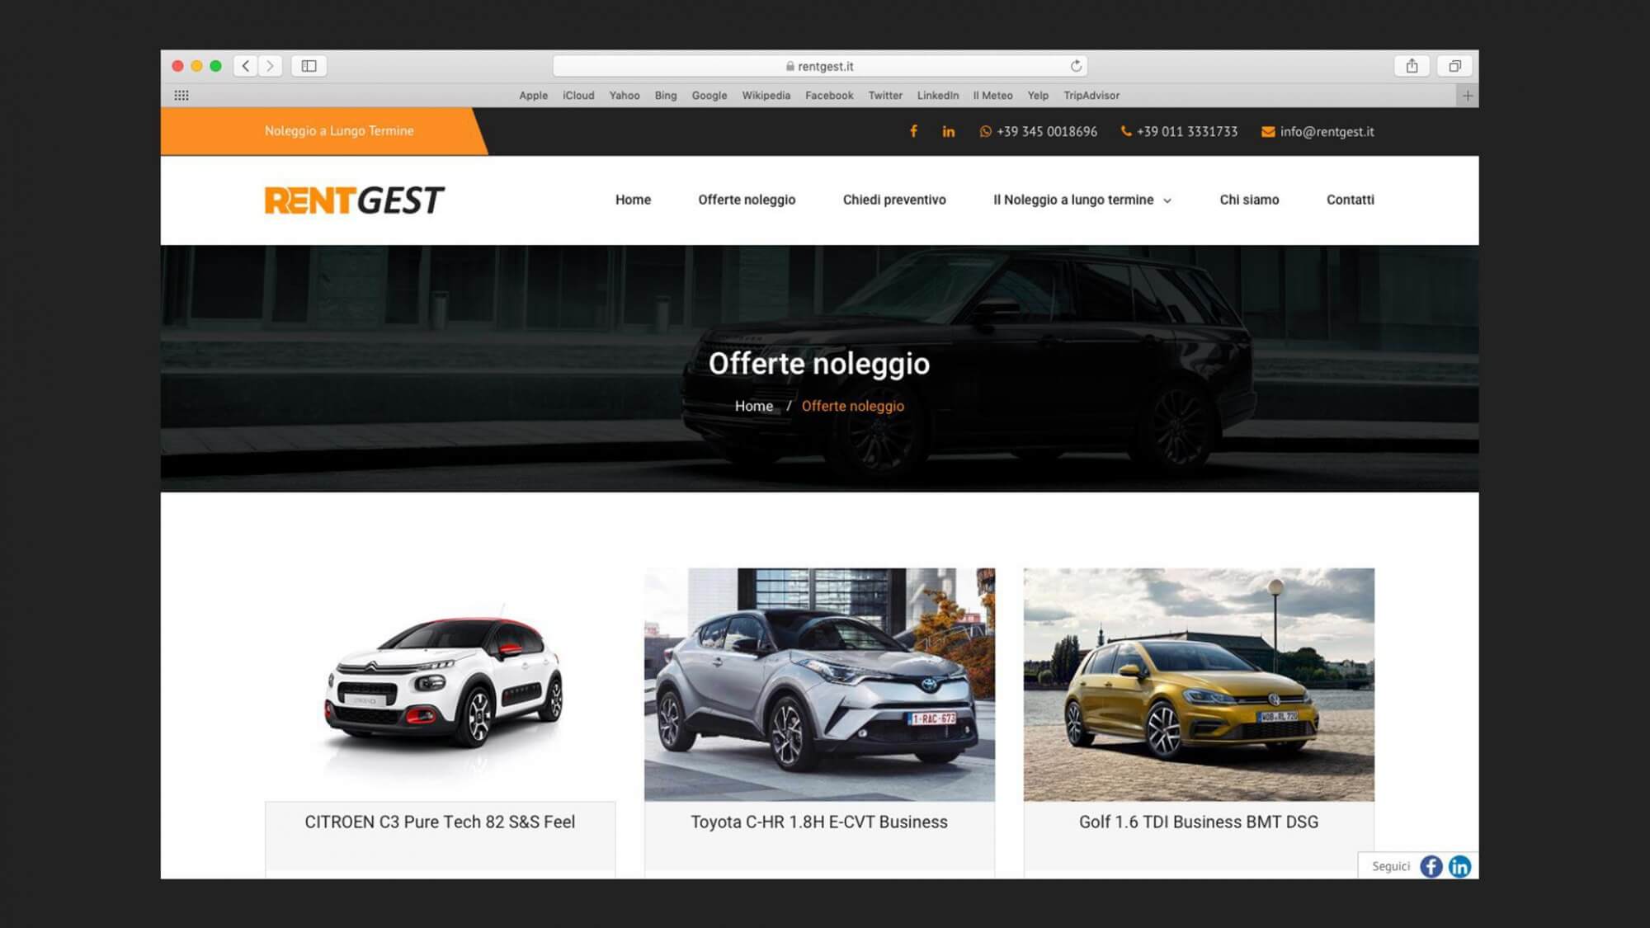The height and width of the screenshot is (928, 1650).
Task: Click Home in the breadcrumb
Action: click(x=754, y=406)
